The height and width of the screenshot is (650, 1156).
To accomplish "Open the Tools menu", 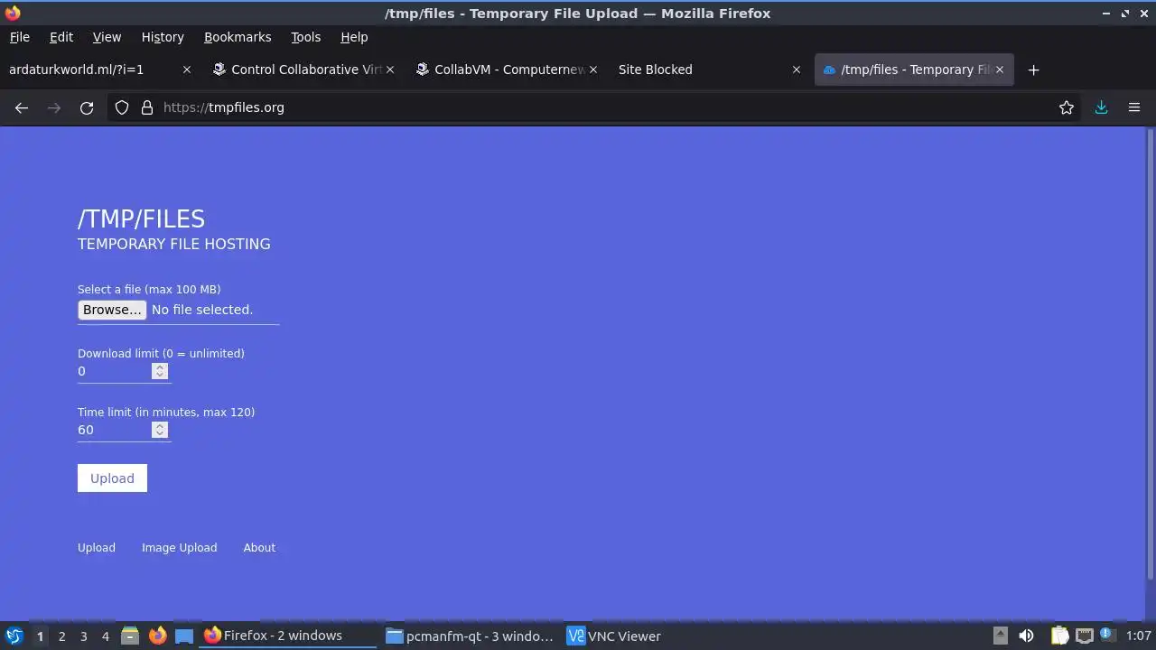I will (x=305, y=37).
